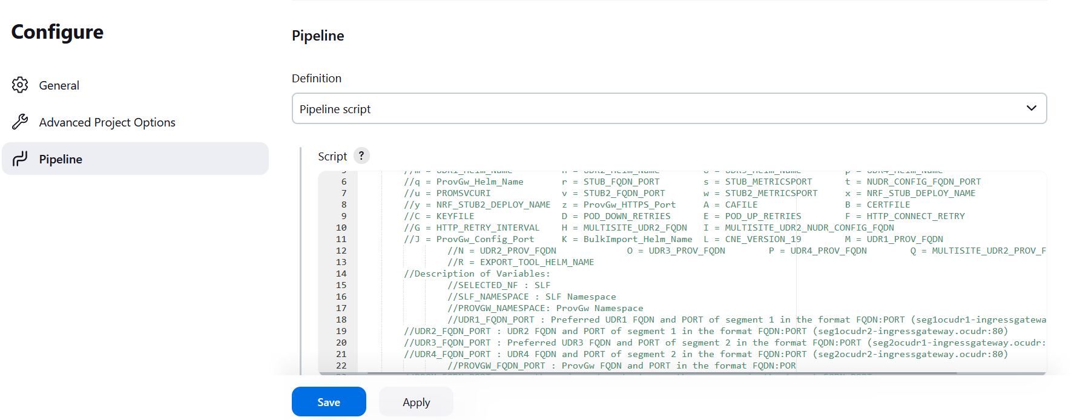Click line number 14 in the gutter
The width and height of the screenshot is (1077, 420).
coord(341,274)
